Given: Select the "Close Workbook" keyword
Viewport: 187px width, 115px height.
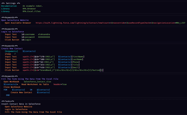Looking at the screenshot, I should 12,87.
